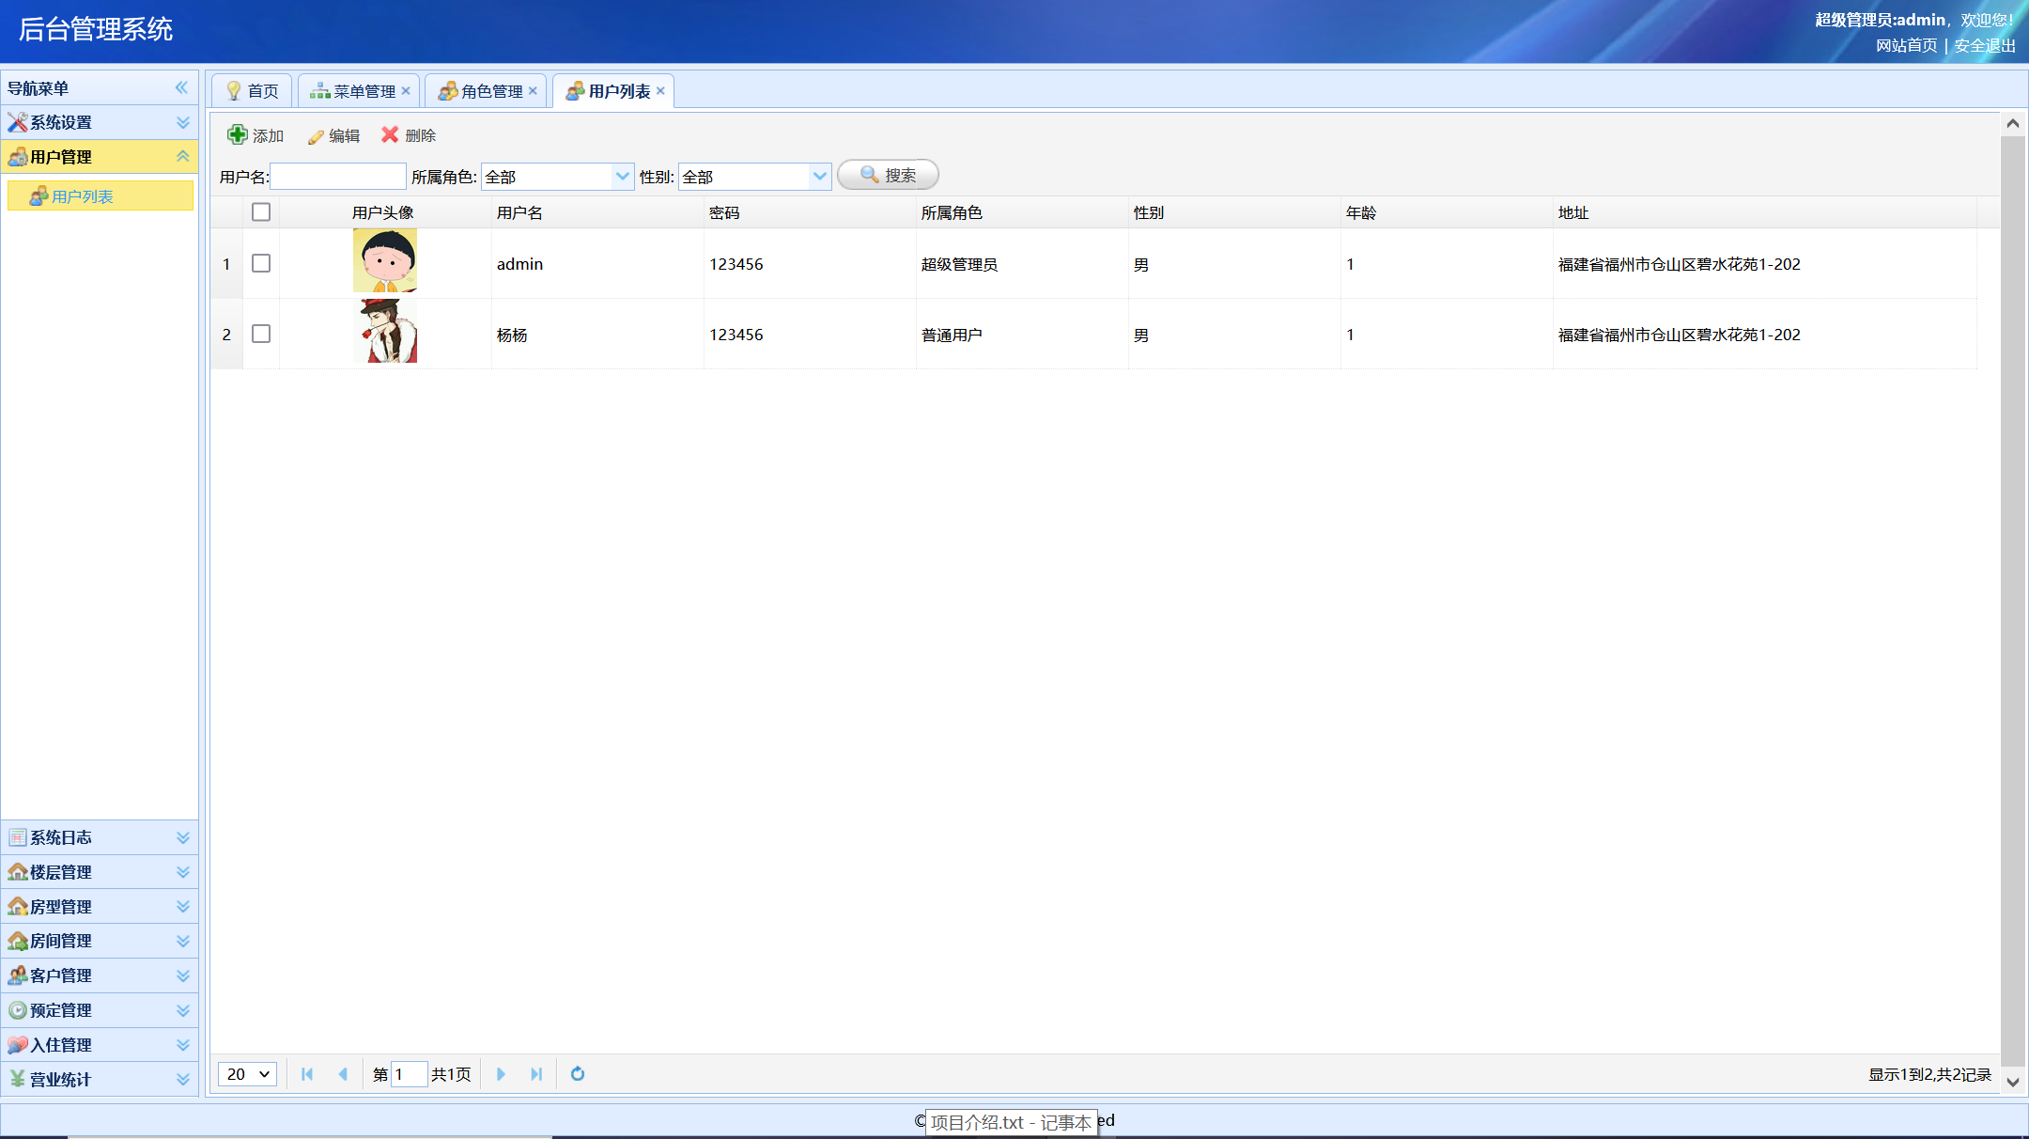Image resolution: width=2029 pixels, height=1139 pixels.
Task: Click the 用户名 column header
Action: (597, 212)
